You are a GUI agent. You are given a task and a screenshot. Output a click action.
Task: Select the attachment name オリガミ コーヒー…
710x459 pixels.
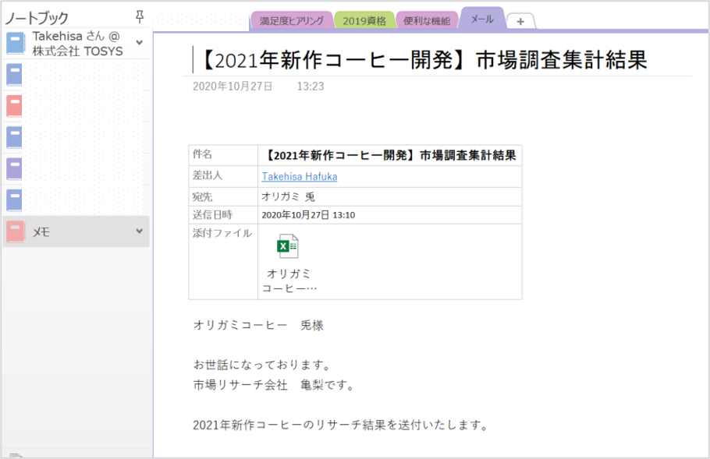[289, 281]
